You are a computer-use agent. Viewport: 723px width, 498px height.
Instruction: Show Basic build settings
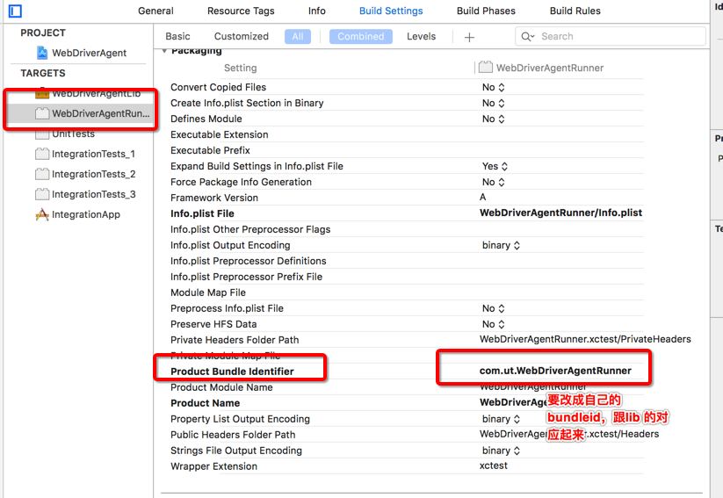coord(177,36)
